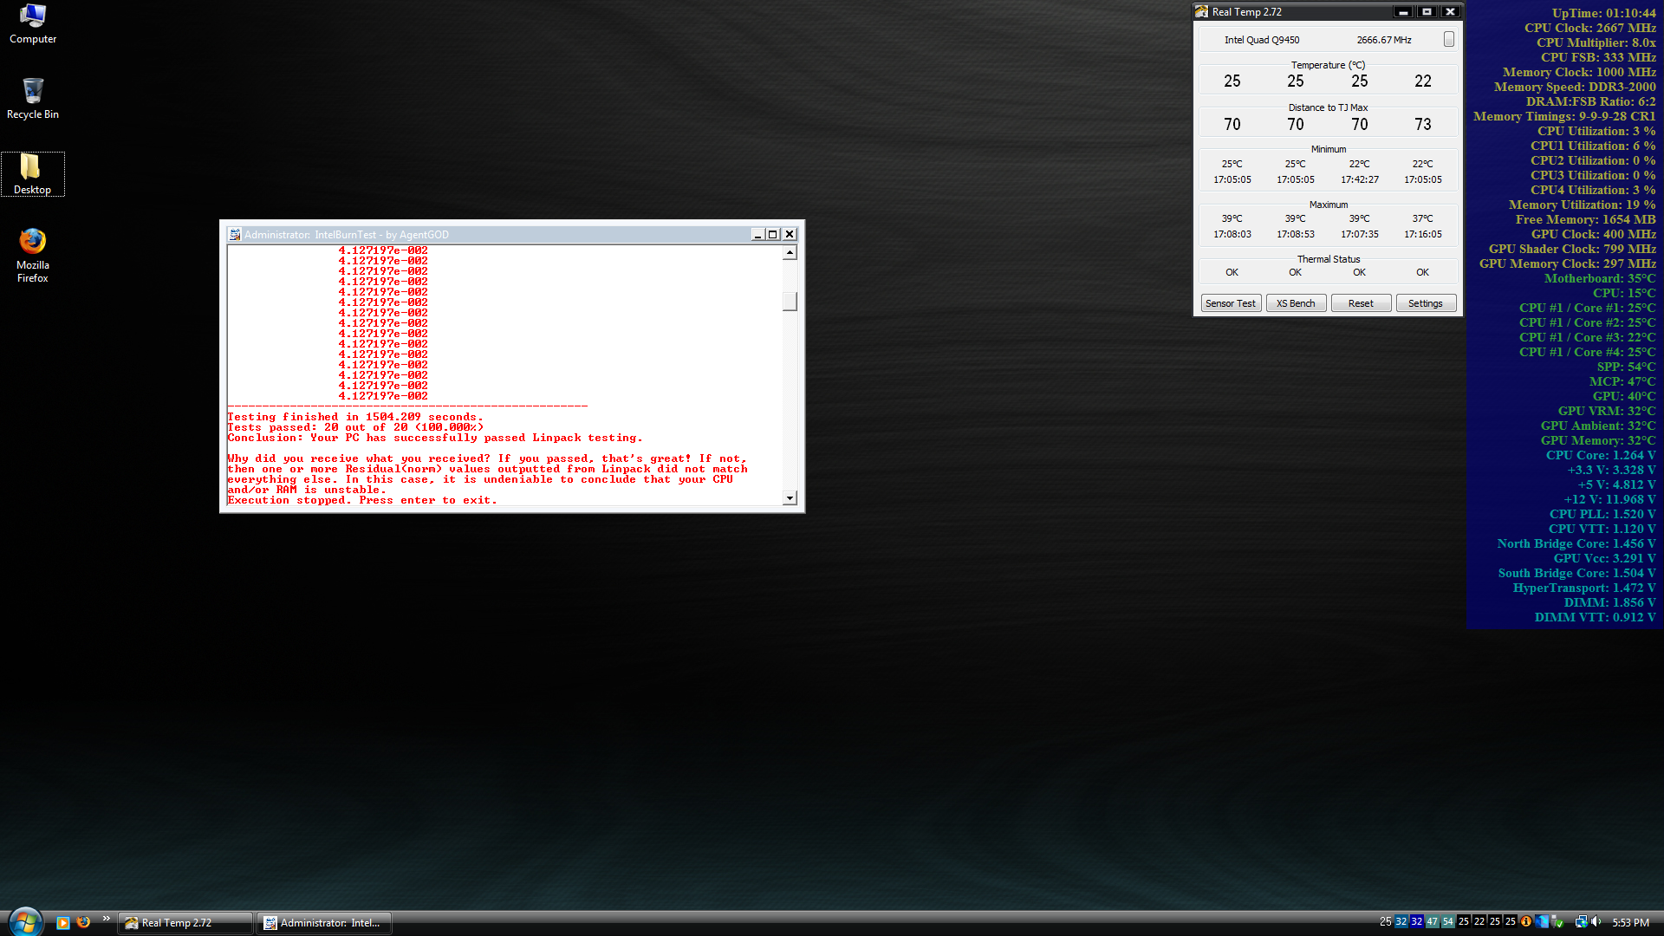Click 'CPU Clock: 2667 MHz' sidebar entry

pyautogui.click(x=1590, y=28)
